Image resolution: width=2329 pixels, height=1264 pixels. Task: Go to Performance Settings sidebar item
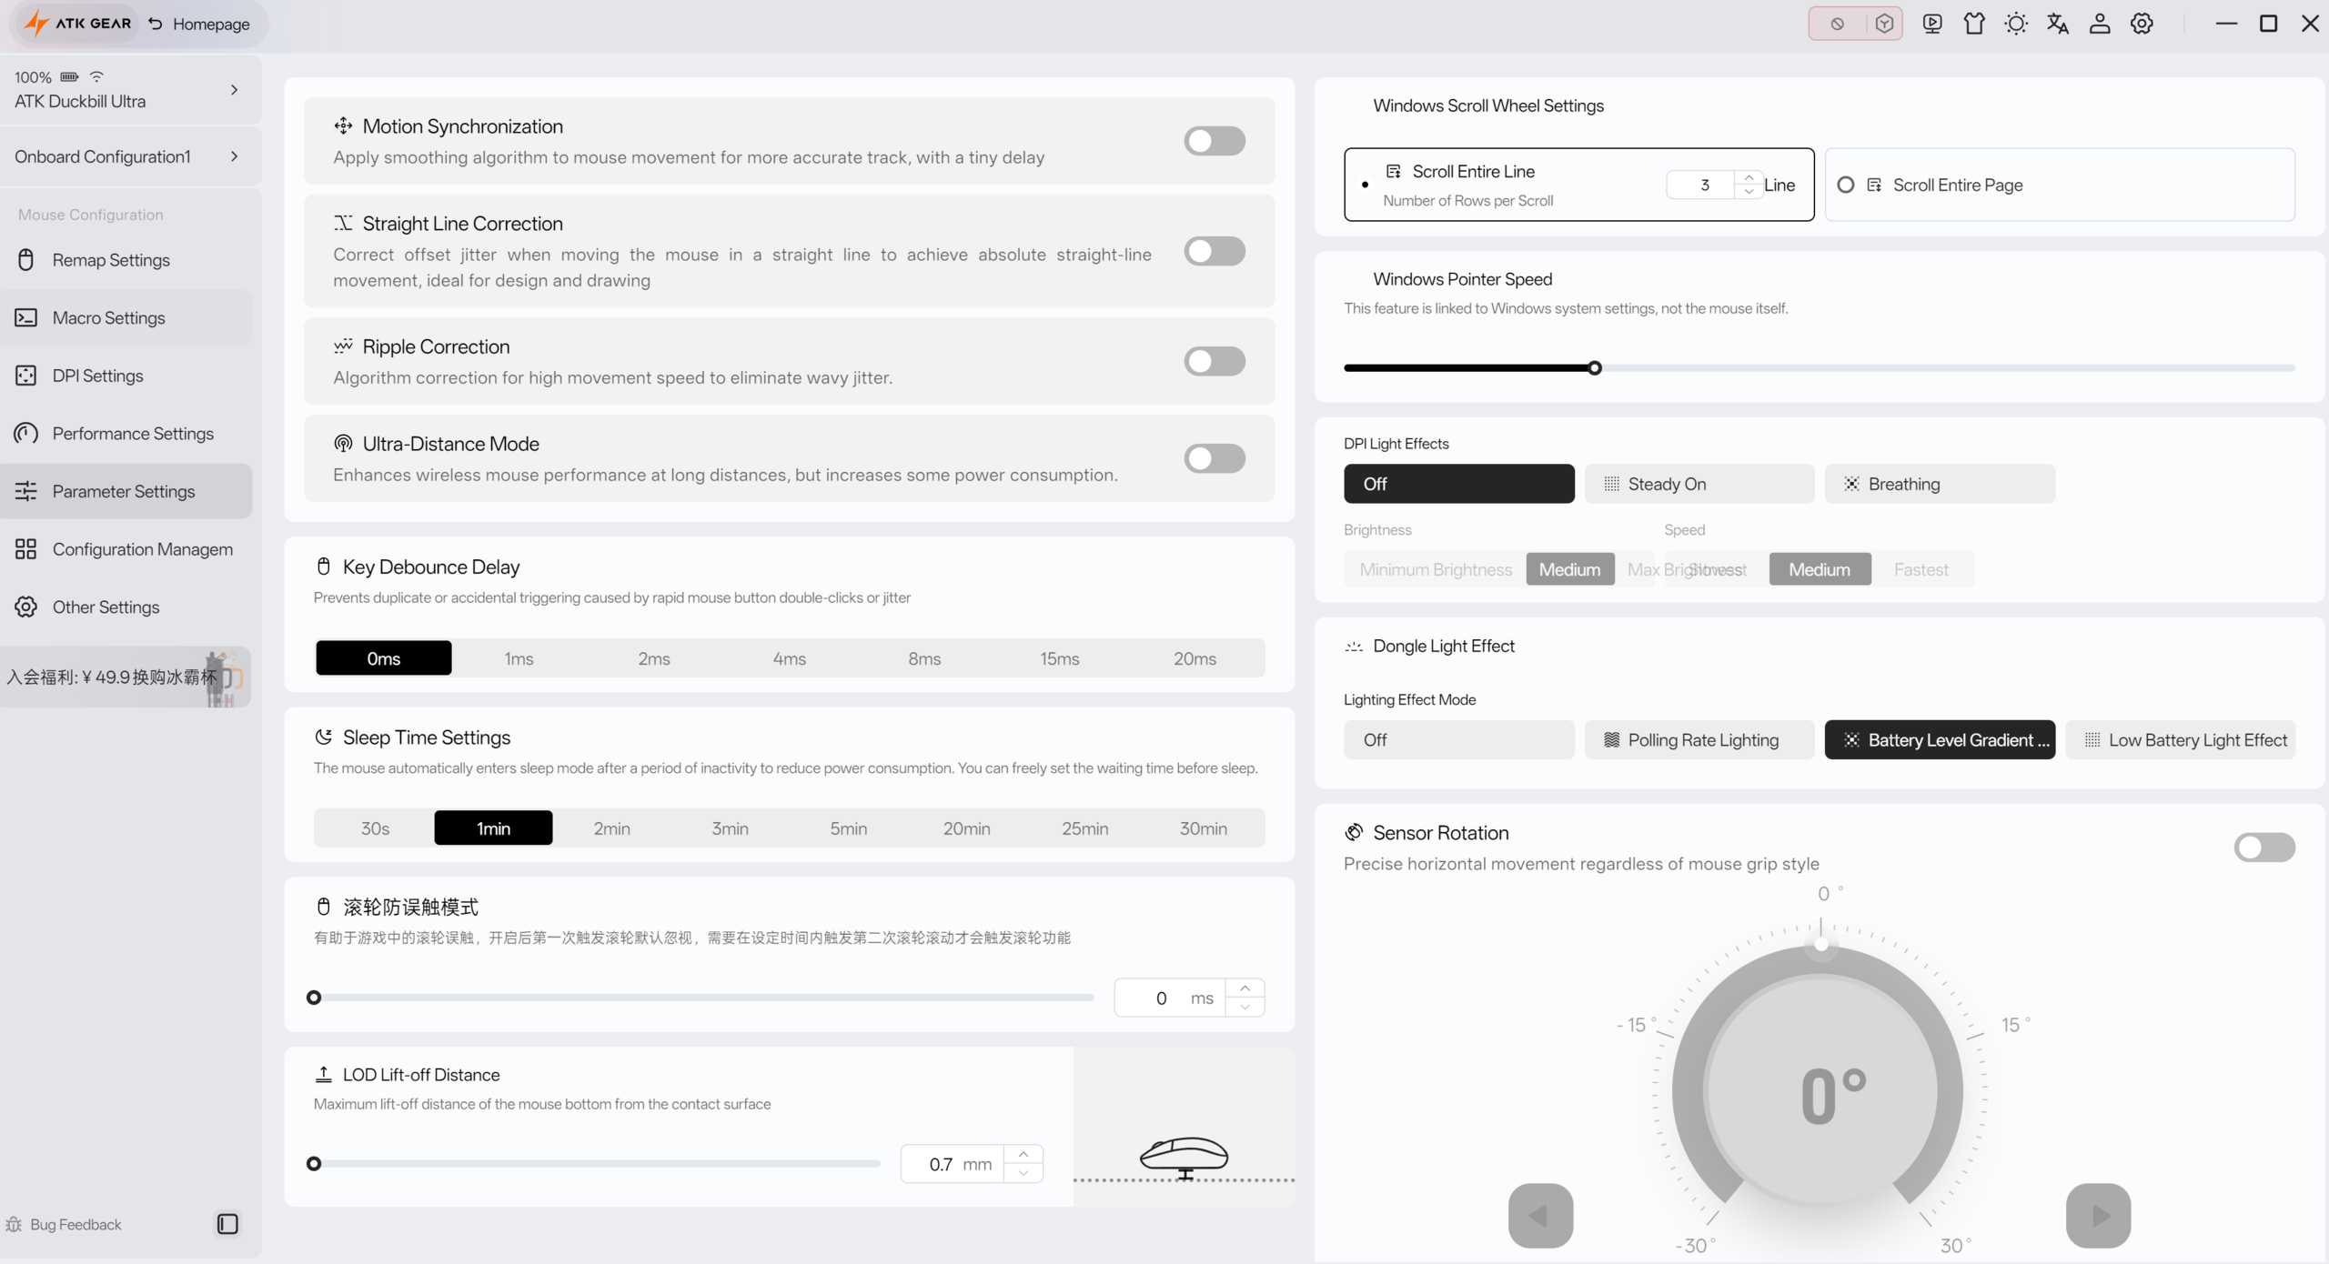[132, 434]
